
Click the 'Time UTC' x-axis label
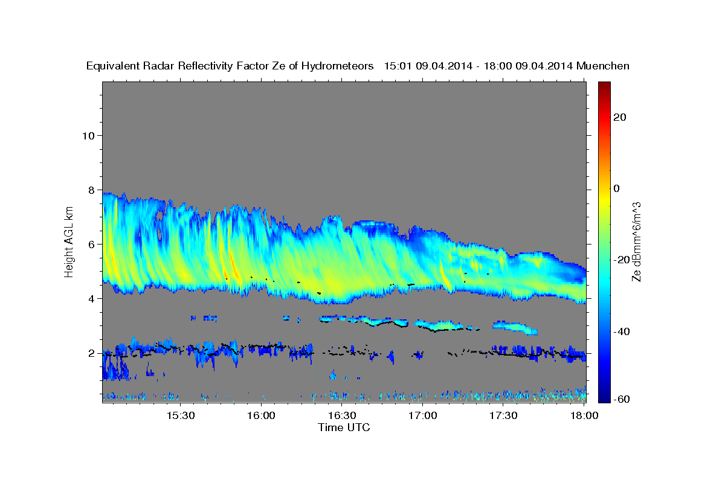click(x=344, y=427)
